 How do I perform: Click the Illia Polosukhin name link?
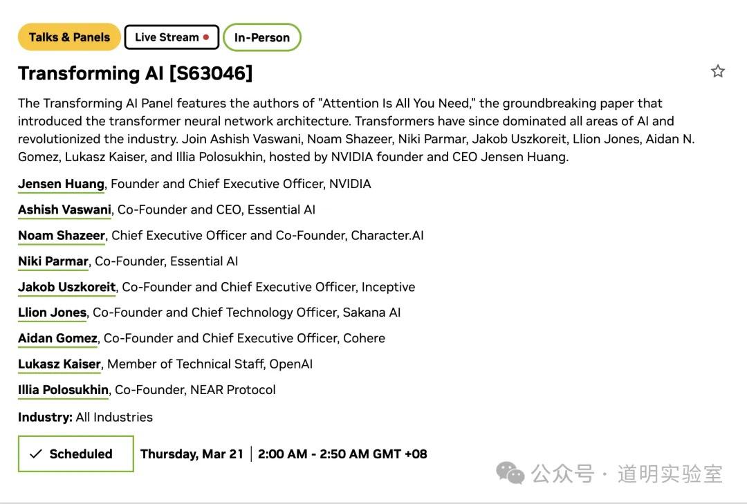pos(63,390)
